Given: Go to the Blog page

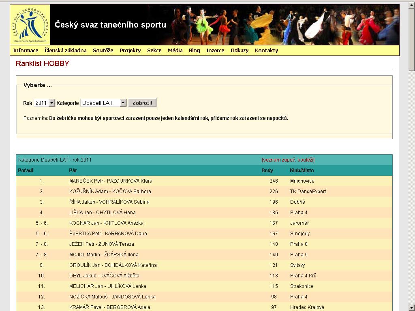Looking at the screenshot, I should coord(195,51).
